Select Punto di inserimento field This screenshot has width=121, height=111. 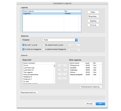click(x=38, y=75)
